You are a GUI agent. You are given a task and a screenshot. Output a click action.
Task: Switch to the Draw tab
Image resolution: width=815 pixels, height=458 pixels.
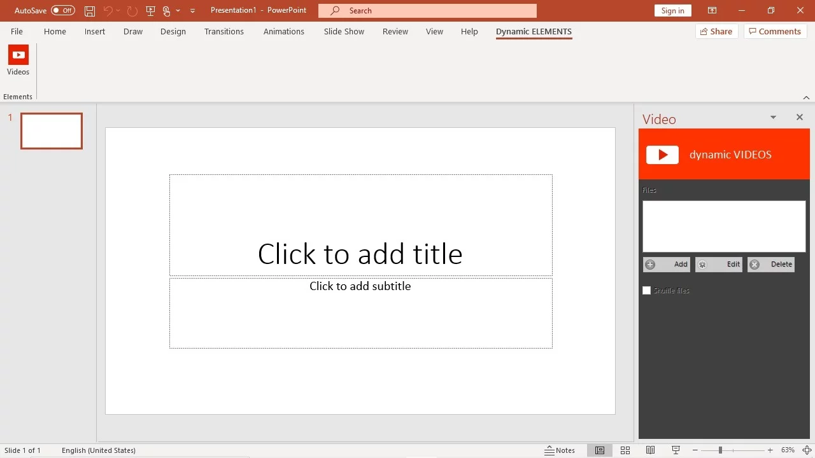pos(133,31)
